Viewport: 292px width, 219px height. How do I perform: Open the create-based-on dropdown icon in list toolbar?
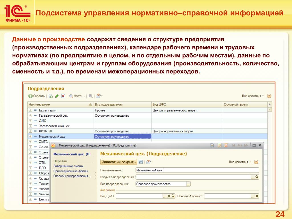pyautogui.click(x=99, y=96)
